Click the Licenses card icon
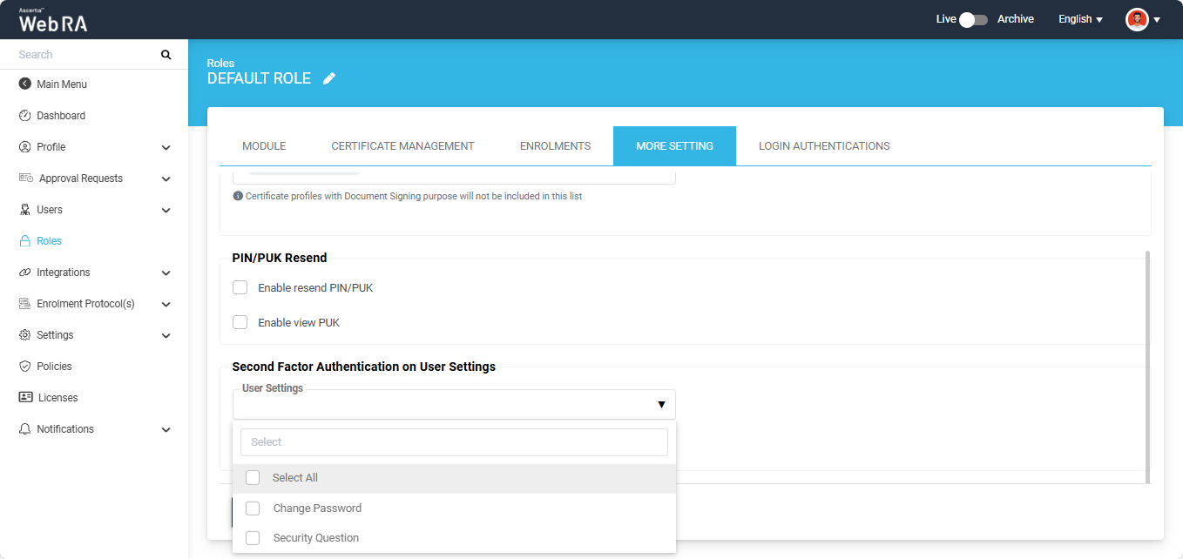 (25, 398)
